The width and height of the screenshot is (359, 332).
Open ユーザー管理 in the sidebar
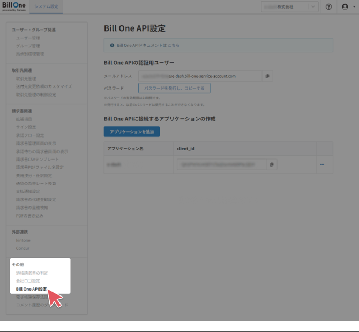pyautogui.click(x=28, y=38)
